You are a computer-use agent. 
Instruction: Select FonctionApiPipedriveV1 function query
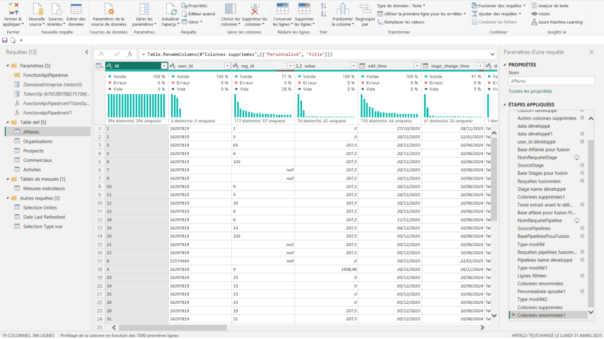click(47, 113)
